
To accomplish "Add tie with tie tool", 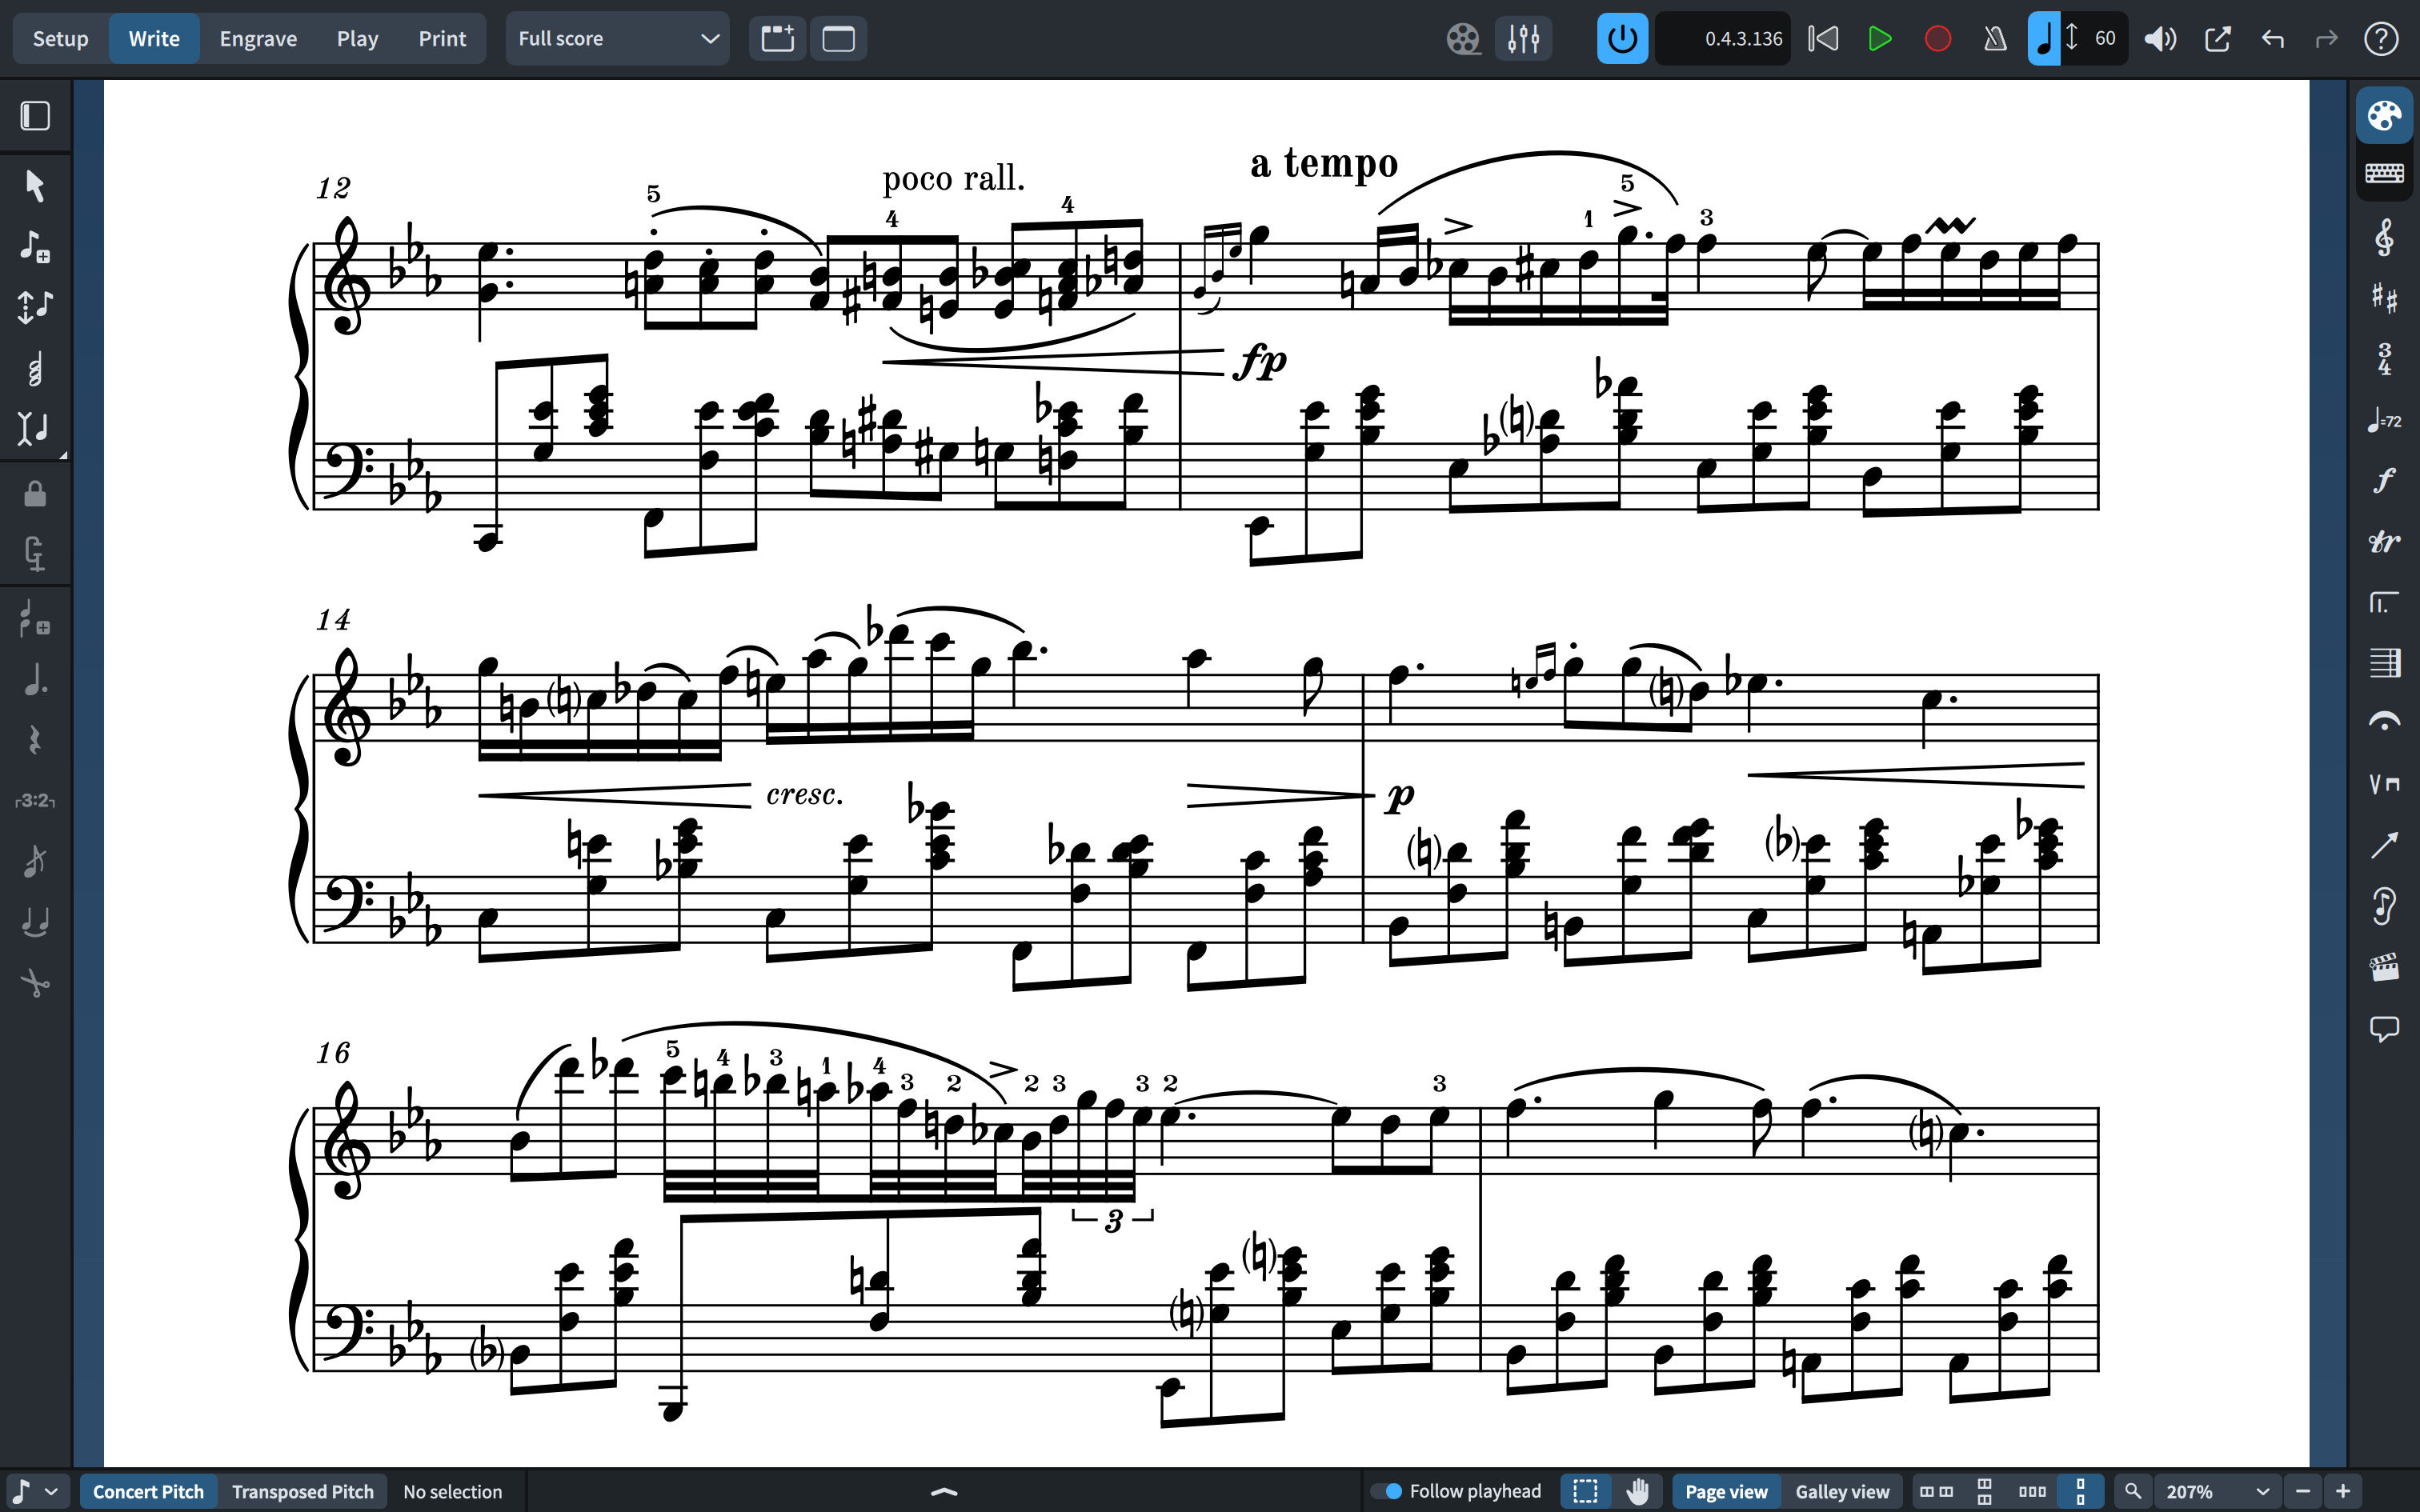I will [x=35, y=922].
